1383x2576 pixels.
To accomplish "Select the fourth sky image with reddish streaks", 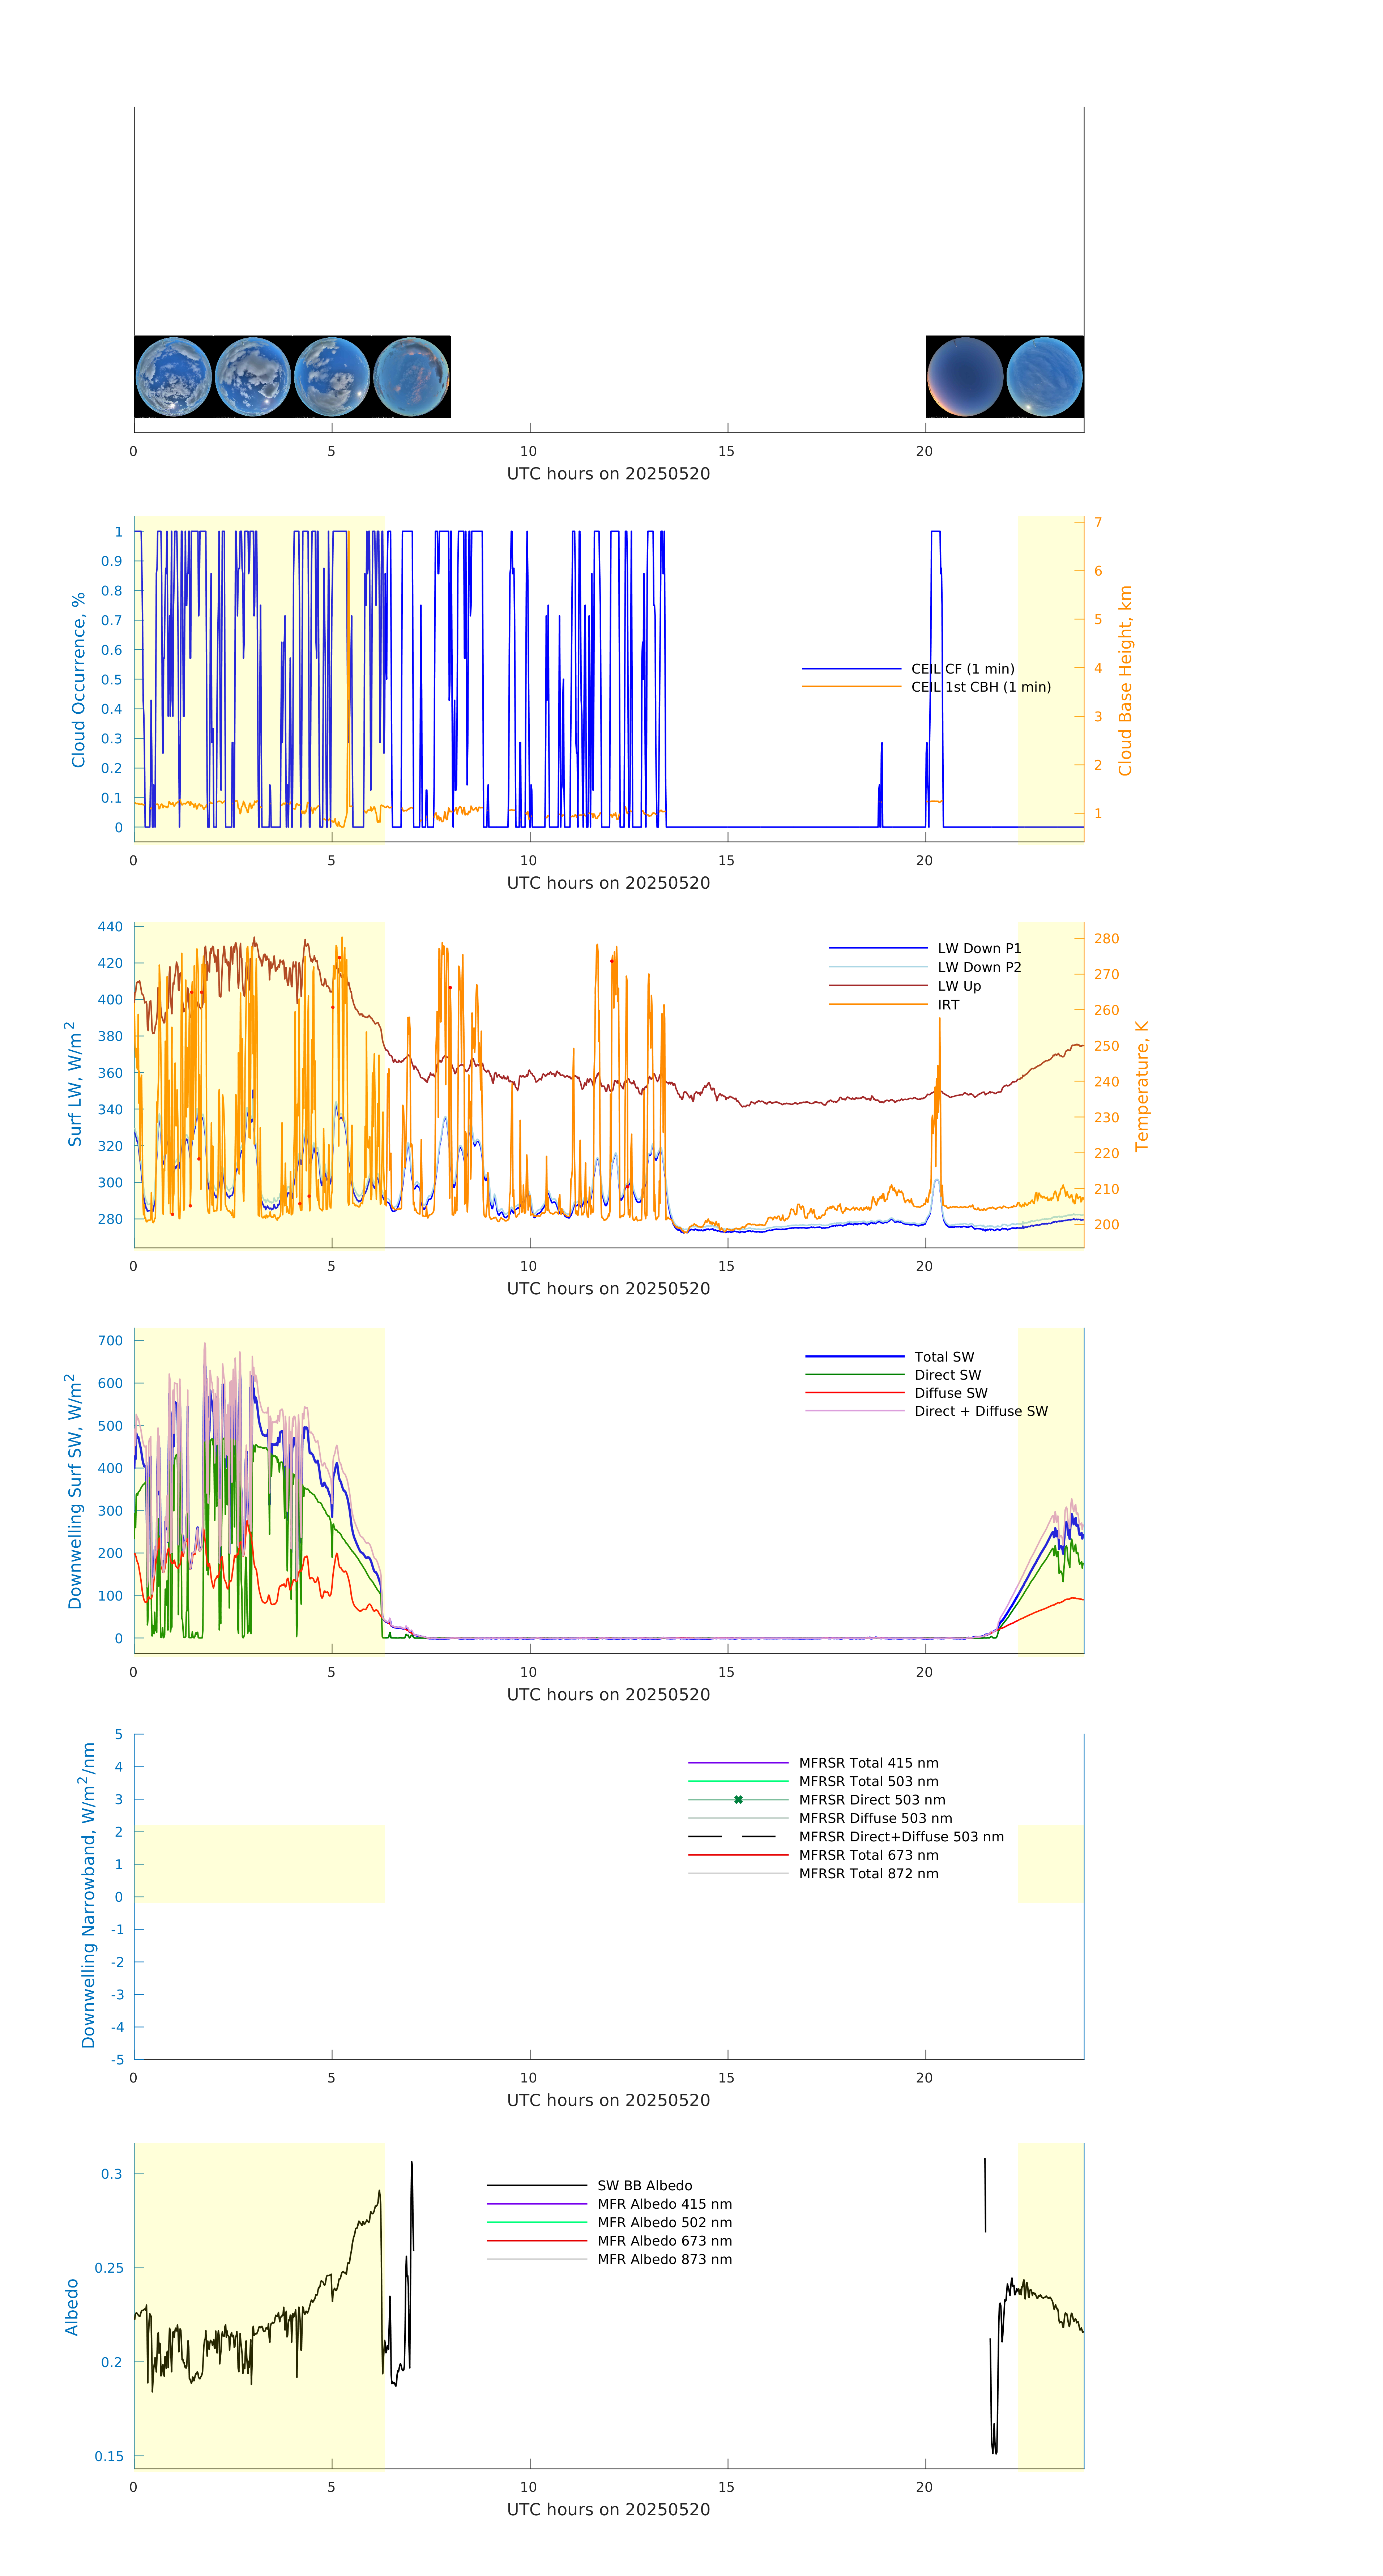I will pos(411,377).
